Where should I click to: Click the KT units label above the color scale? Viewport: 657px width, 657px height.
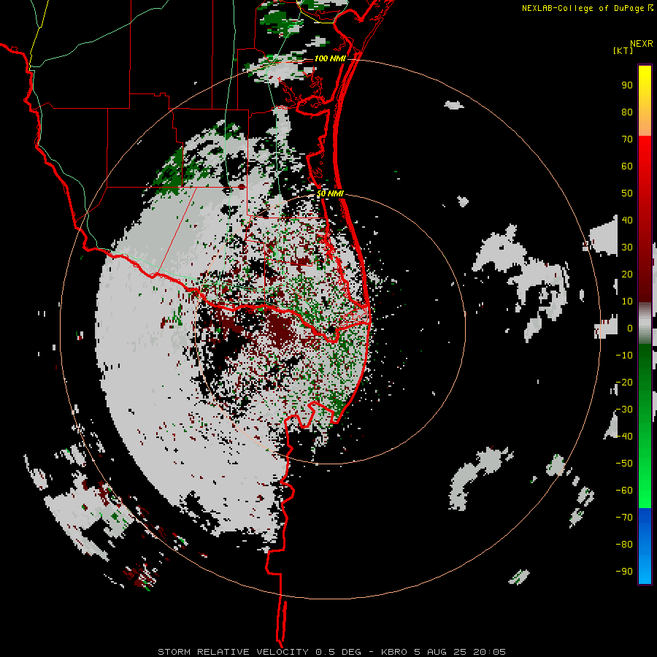pyautogui.click(x=623, y=50)
